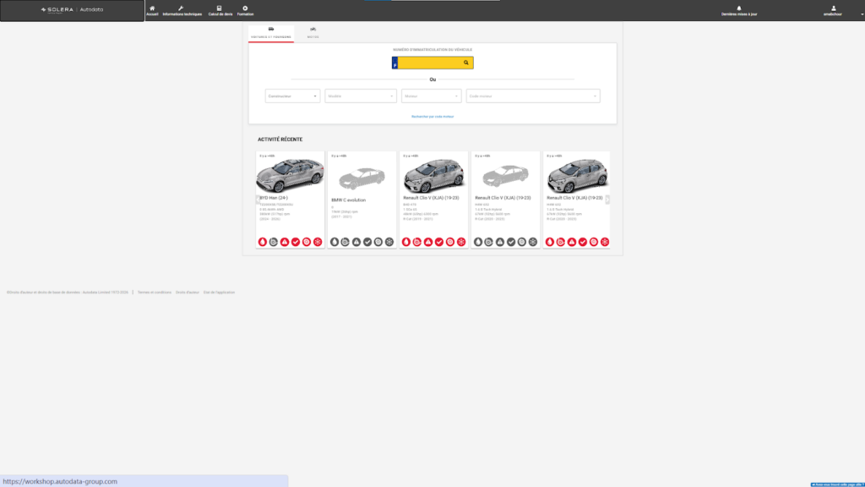Open Informations techniques wrench menu
This screenshot has width=865, height=487.
tap(182, 10)
